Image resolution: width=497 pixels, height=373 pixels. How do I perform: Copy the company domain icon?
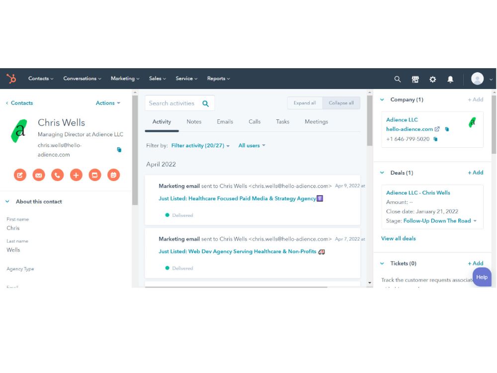pyautogui.click(x=447, y=129)
